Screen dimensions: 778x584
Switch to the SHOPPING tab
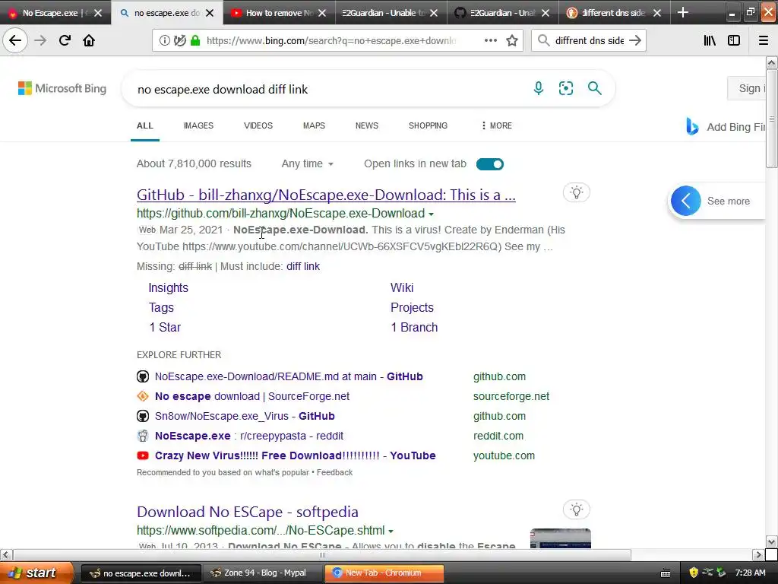[x=429, y=125]
